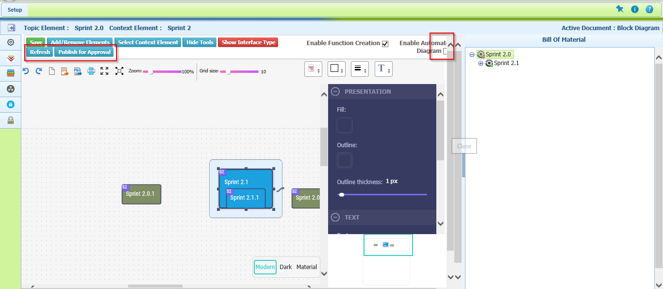Image resolution: width=663 pixels, height=289 pixels.
Task: Click Add/Remove Elements button
Action: (80, 43)
